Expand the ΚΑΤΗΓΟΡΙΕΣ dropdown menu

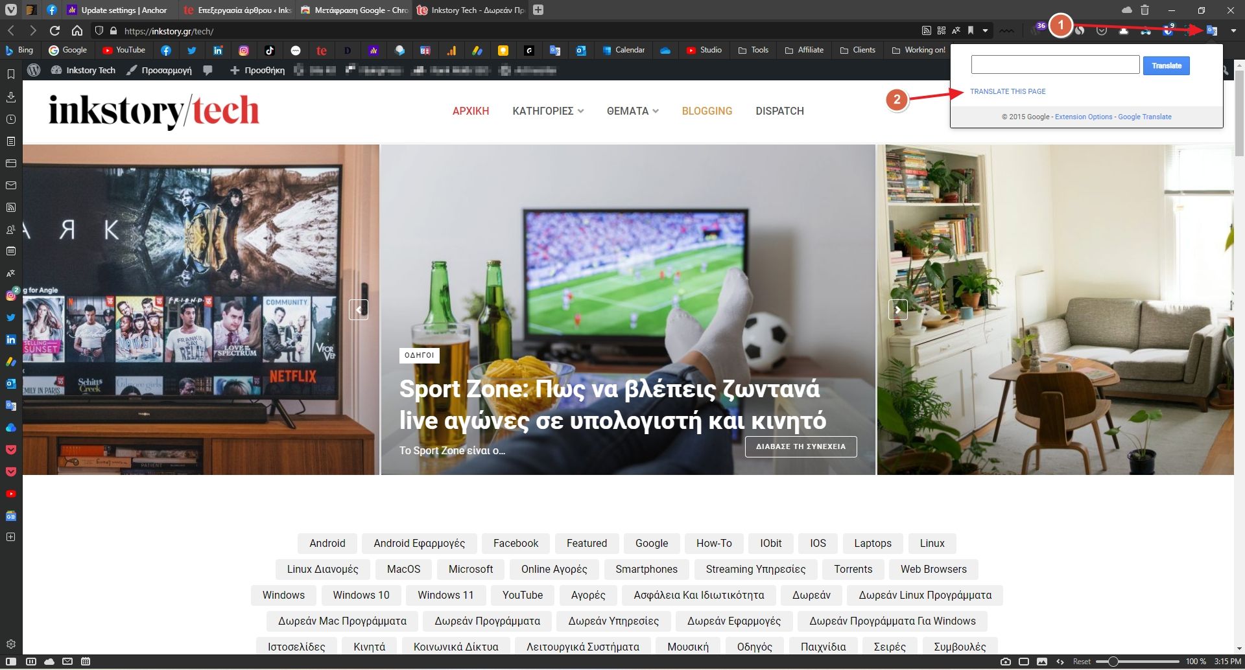pyautogui.click(x=548, y=111)
